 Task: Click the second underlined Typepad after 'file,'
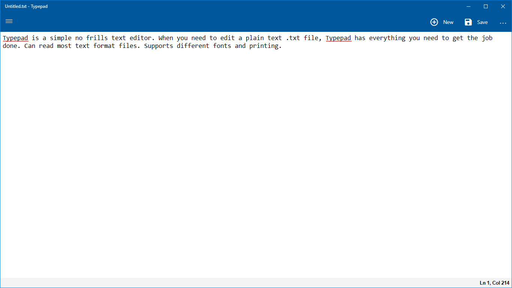pyautogui.click(x=338, y=38)
